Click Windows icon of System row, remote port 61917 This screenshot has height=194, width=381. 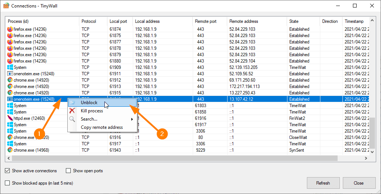pos(10,125)
